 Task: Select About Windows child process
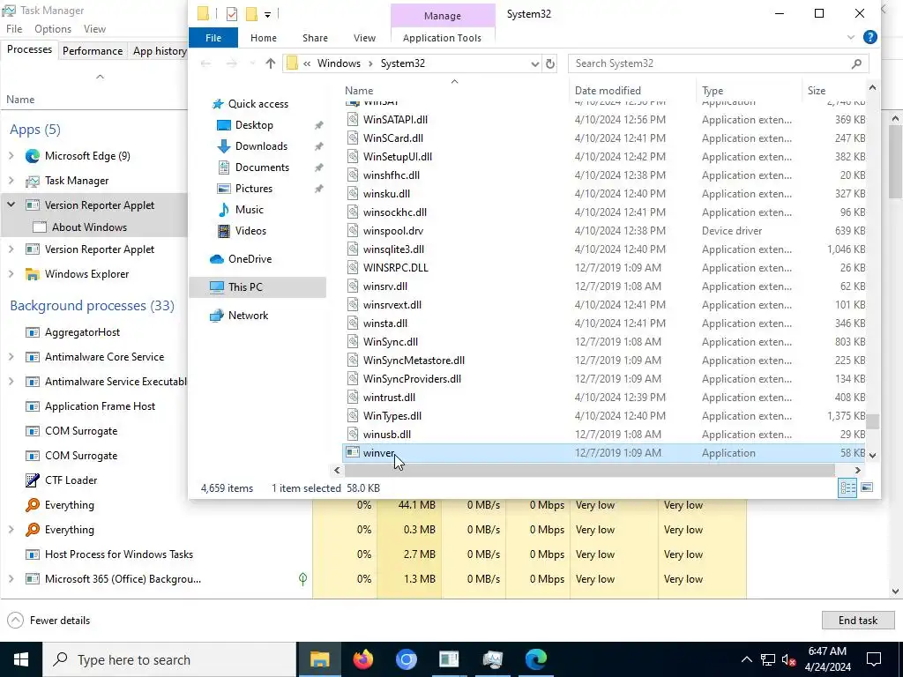[x=89, y=227]
